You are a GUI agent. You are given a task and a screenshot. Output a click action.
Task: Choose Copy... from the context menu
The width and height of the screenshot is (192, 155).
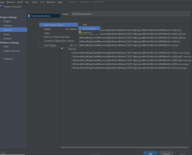(59, 33)
